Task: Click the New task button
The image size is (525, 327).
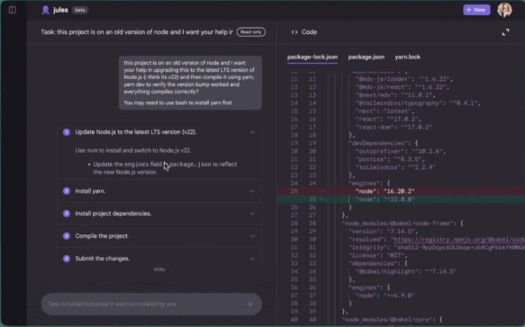Action: click(x=476, y=10)
